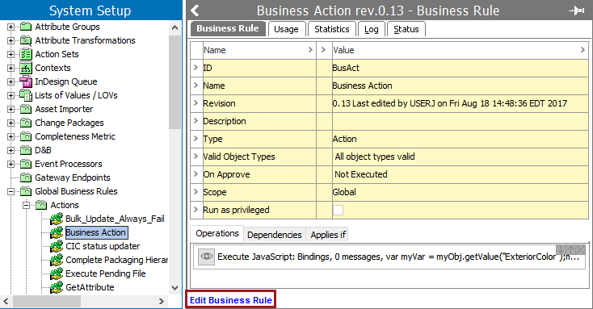The image size is (593, 309).
Task: Collapse the Actions folder node
Action: 26,205
